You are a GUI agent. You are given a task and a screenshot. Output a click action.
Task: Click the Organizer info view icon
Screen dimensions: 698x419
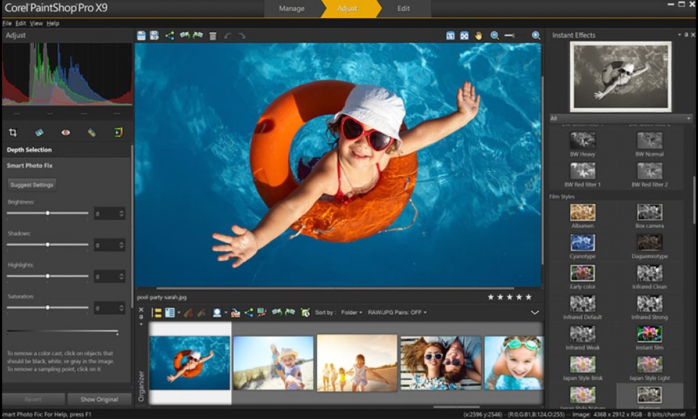tap(170, 313)
